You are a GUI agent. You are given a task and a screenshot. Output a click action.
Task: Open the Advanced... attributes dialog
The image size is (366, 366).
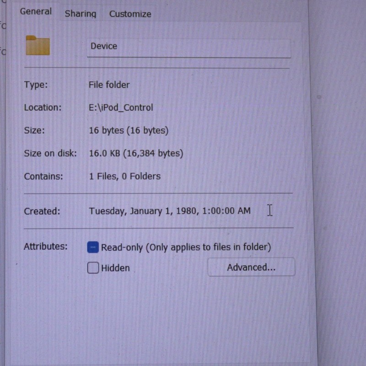pos(251,268)
